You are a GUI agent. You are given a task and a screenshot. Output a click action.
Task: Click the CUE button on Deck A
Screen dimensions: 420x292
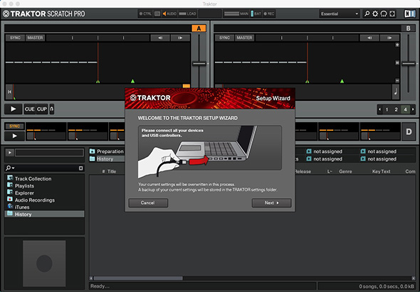[x=30, y=109]
